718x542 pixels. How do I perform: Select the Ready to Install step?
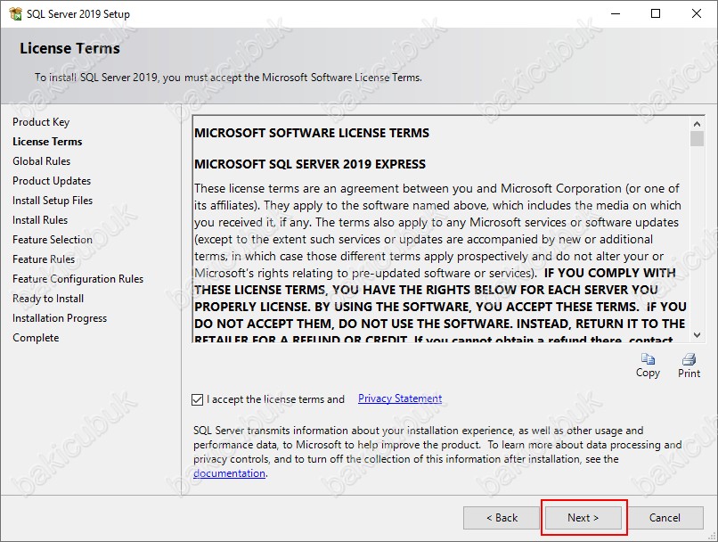(x=48, y=299)
